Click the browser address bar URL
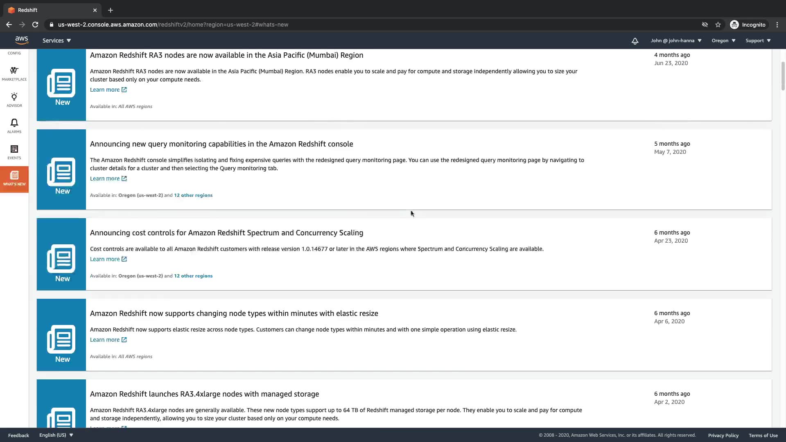 point(173,25)
